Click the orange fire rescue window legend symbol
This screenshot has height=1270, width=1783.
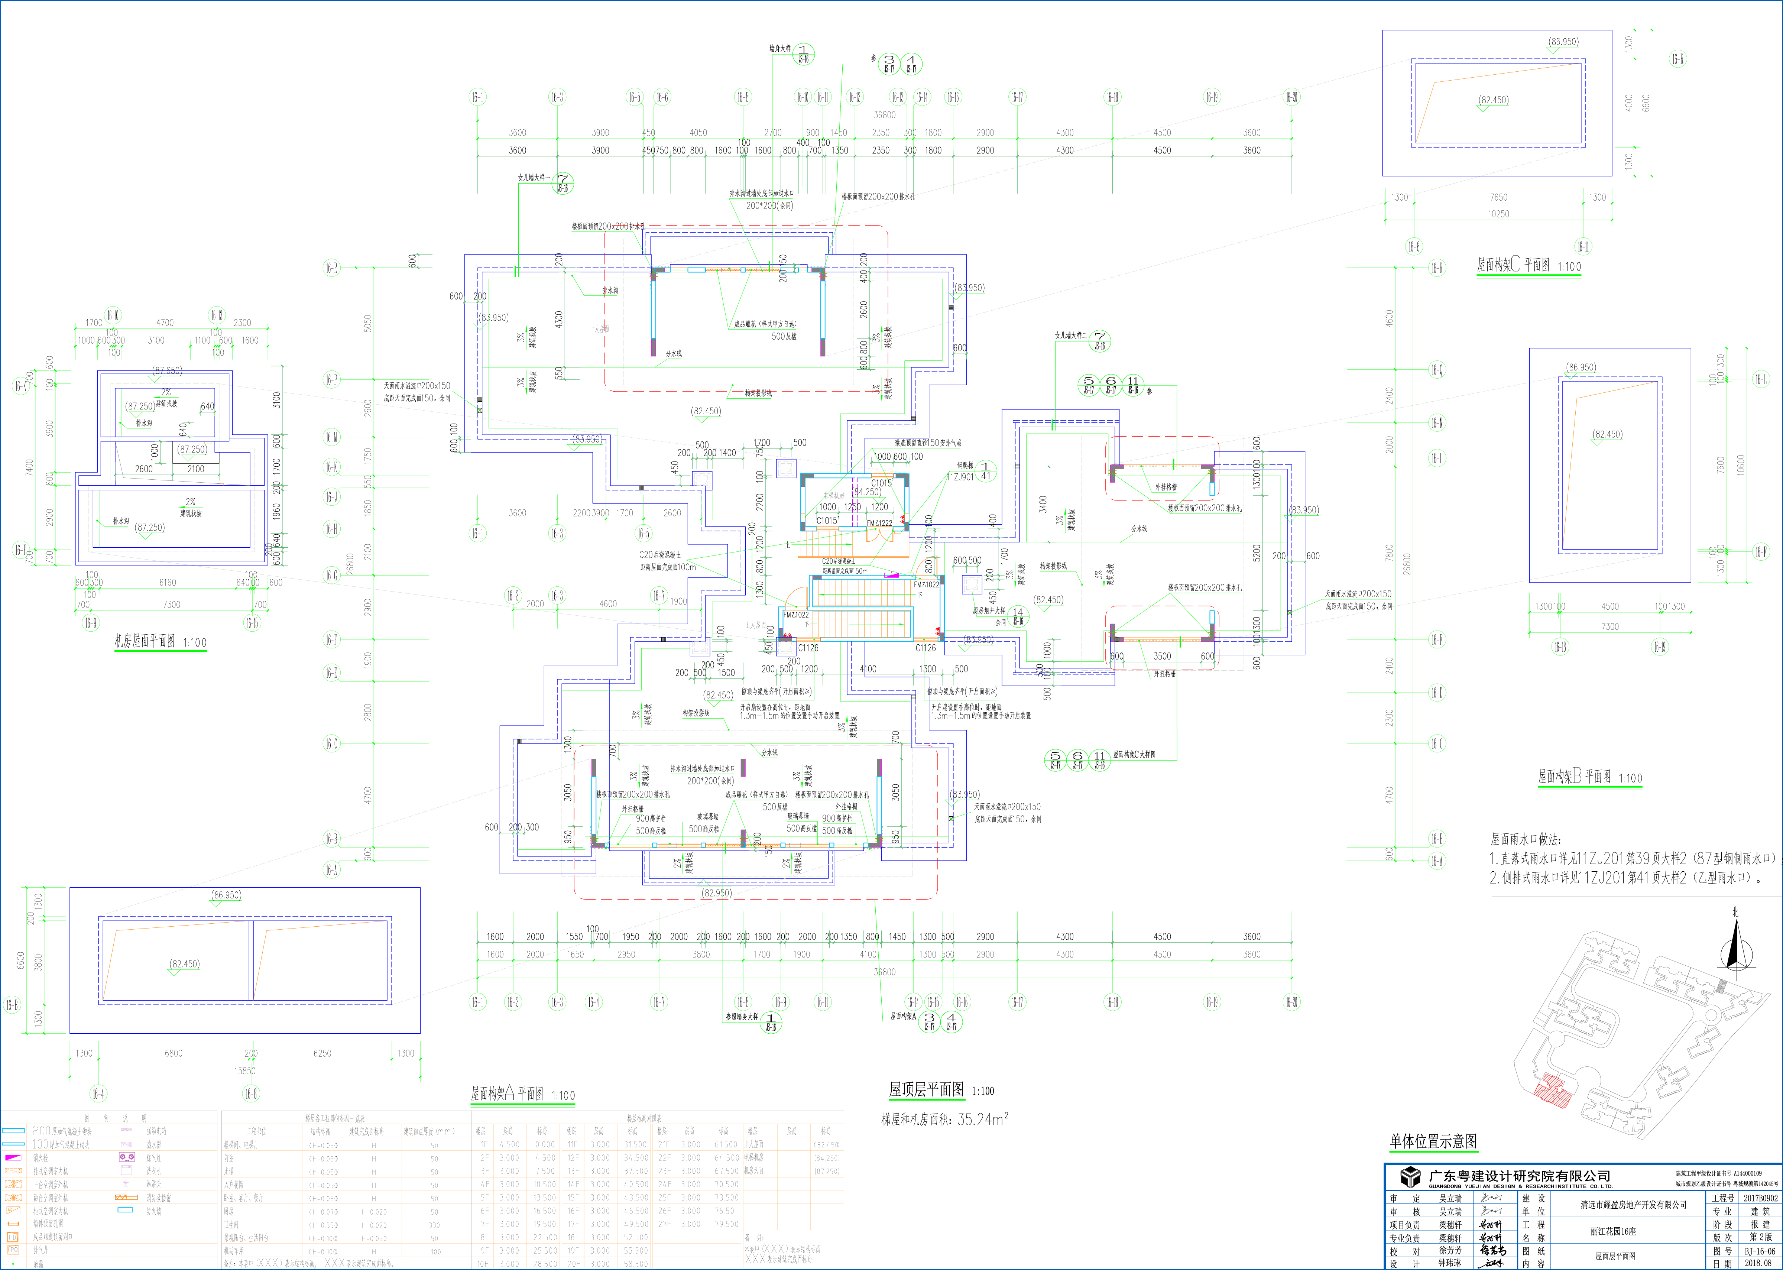pos(126,1197)
